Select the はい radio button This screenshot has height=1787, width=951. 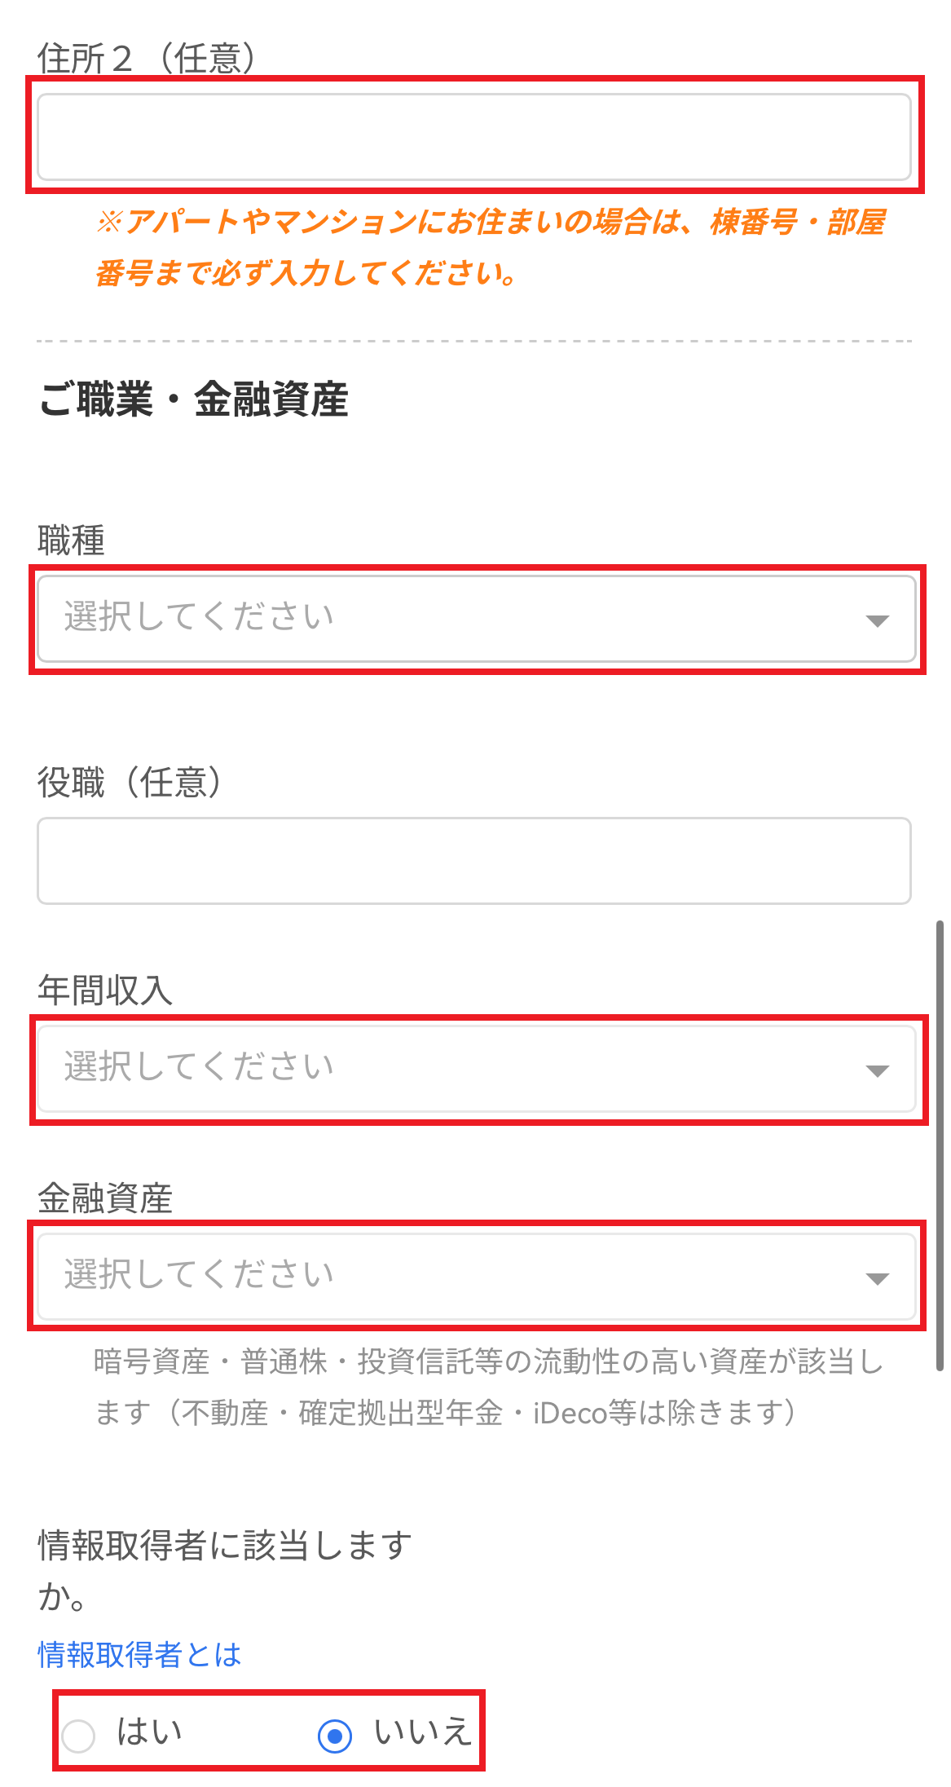click(x=79, y=1736)
